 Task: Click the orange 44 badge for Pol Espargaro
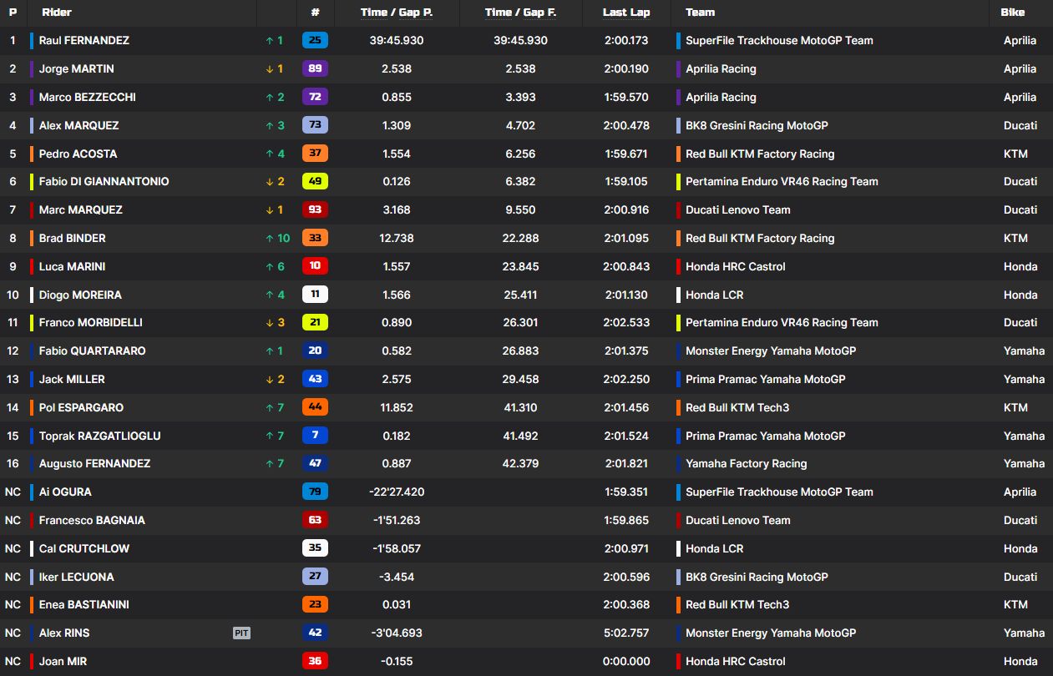(315, 407)
